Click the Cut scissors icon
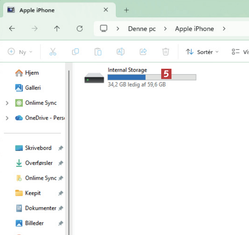 pyautogui.click(x=53, y=52)
